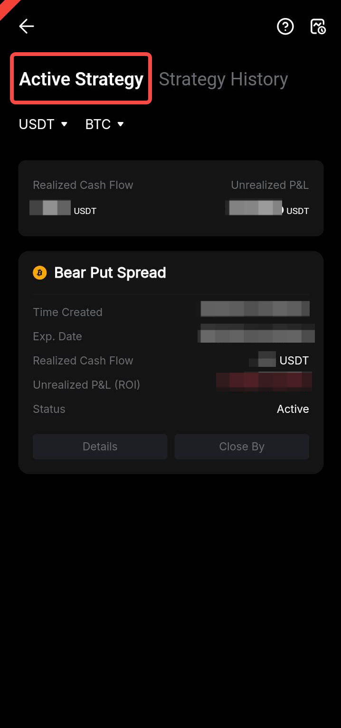Open help via the question mark icon
341x728 pixels.
point(285,27)
